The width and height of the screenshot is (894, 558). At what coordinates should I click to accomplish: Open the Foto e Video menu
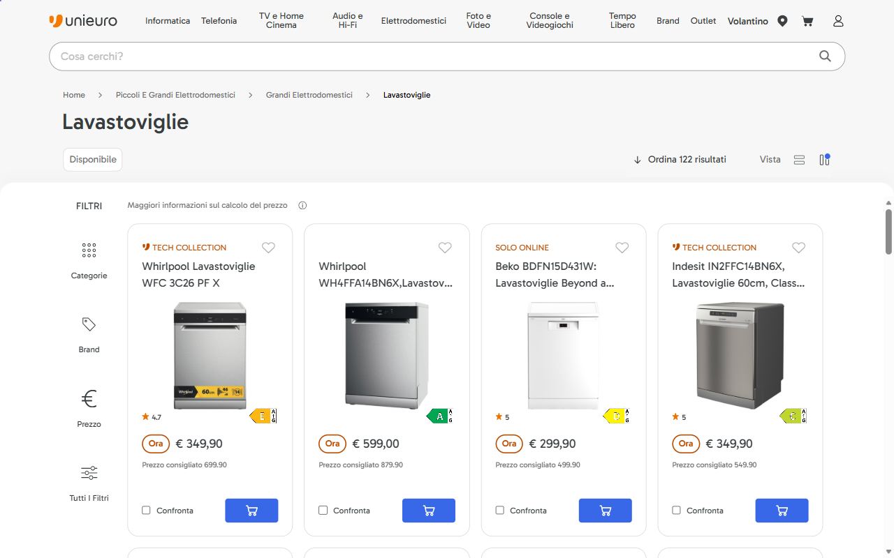coord(478,20)
